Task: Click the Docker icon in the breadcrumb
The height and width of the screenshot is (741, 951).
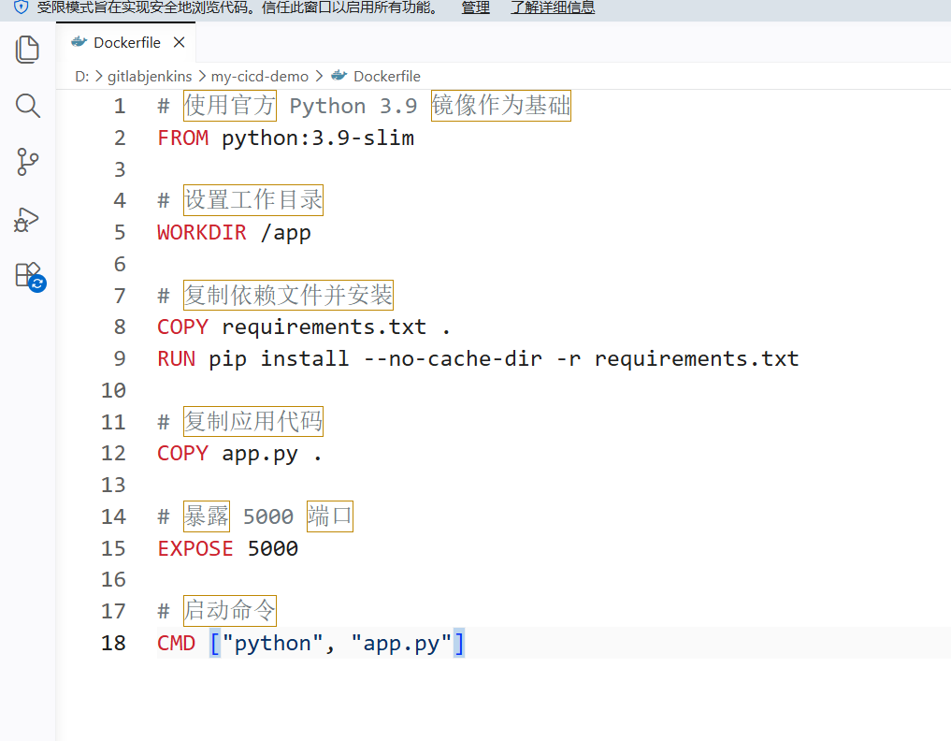Action: coord(339,76)
